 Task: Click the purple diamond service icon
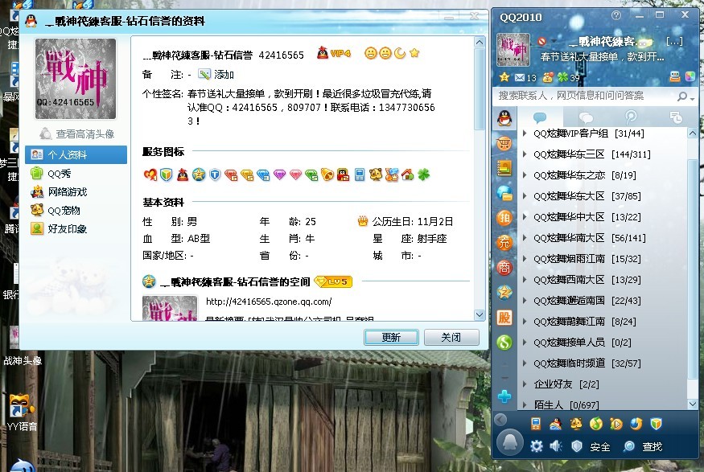pos(279,174)
